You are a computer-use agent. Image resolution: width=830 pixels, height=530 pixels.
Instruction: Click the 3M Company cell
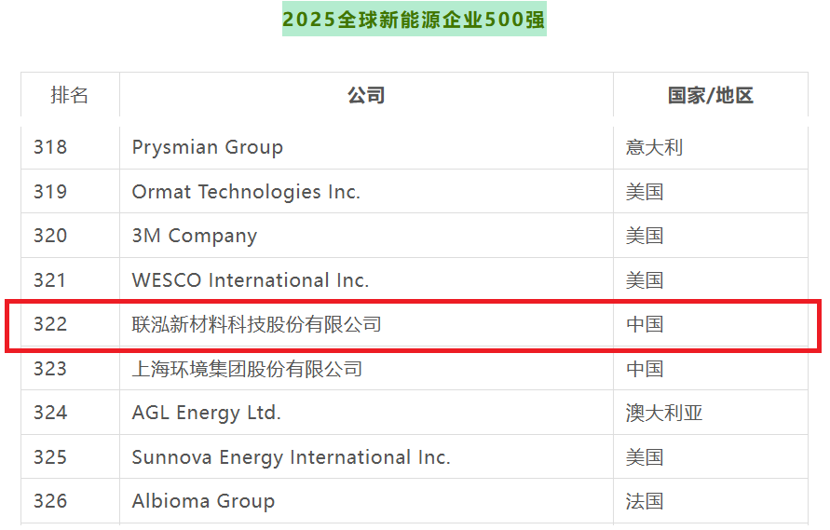coord(195,236)
